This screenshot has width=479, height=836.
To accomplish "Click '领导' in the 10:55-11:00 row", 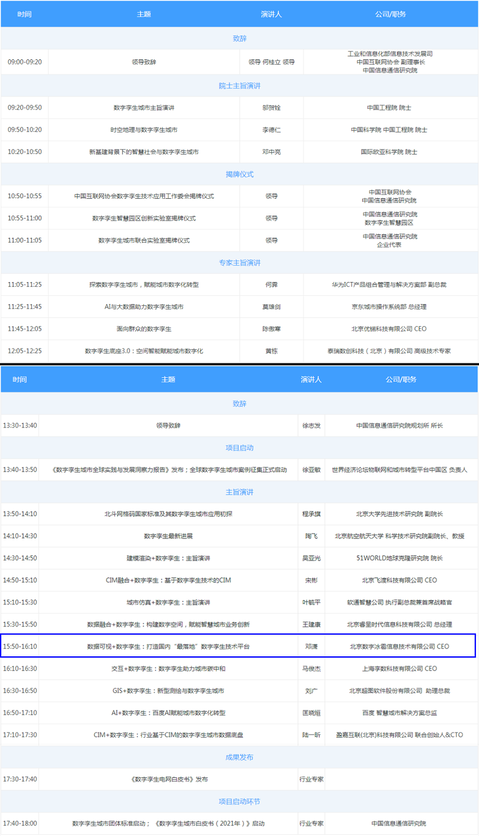I will pyautogui.click(x=271, y=218).
